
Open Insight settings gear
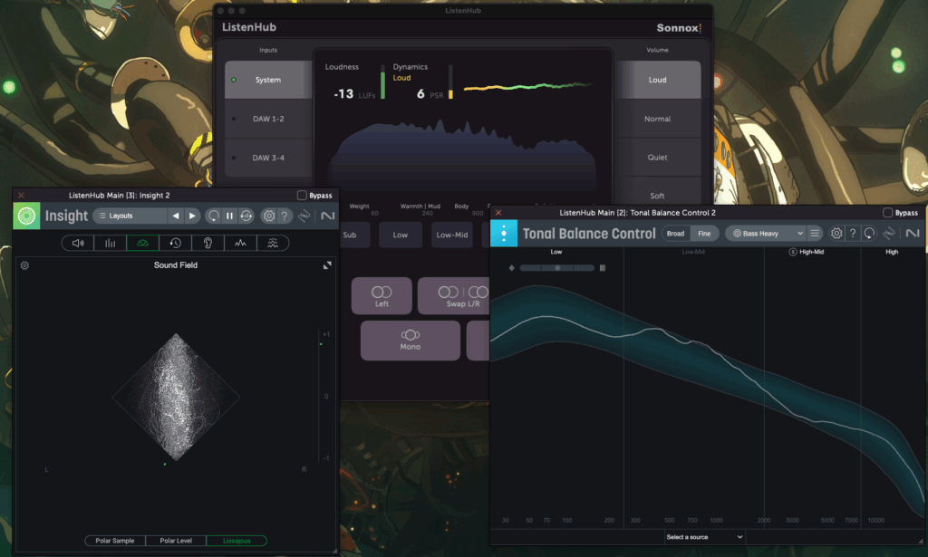point(268,216)
